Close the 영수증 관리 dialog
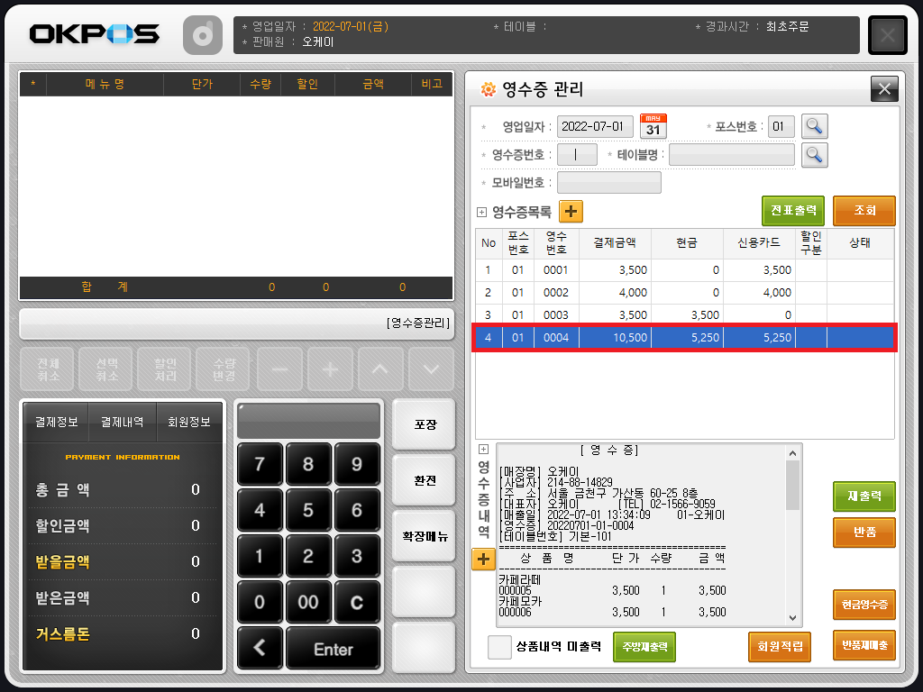923x692 pixels. pyautogui.click(x=883, y=88)
